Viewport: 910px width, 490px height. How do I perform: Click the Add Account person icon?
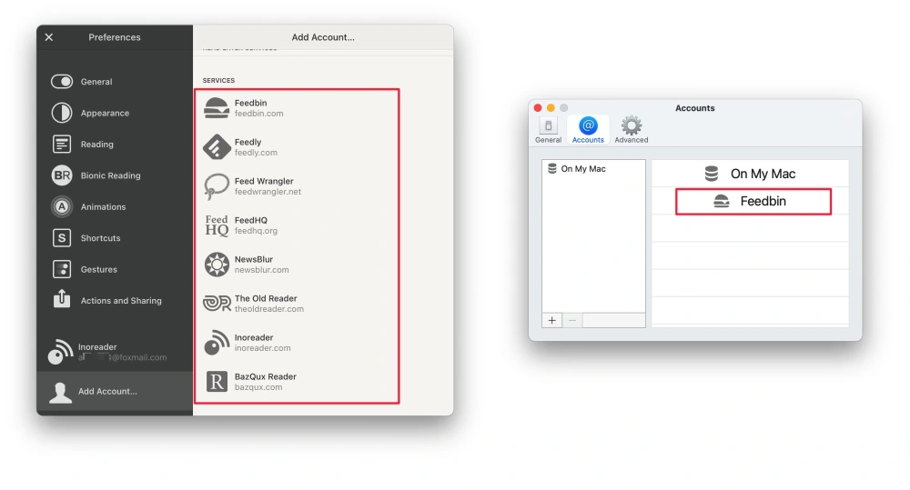point(60,393)
